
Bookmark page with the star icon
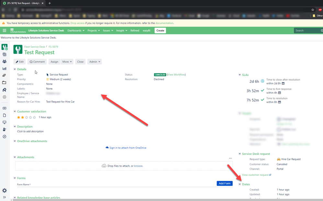pyautogui.click(x=313, y=10)
